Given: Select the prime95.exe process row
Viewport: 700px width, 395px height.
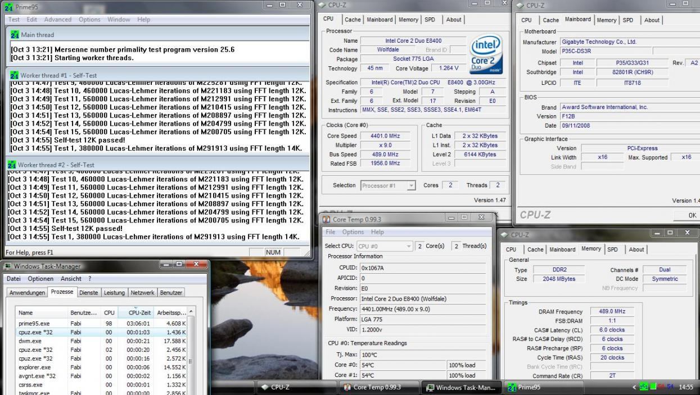Looking at the screenshot, I should coord(102,324).
